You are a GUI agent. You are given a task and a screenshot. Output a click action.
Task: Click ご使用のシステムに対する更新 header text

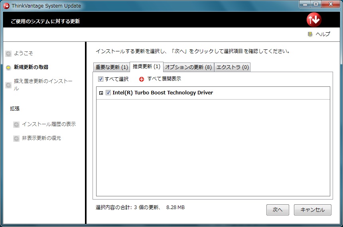[45, 21]
